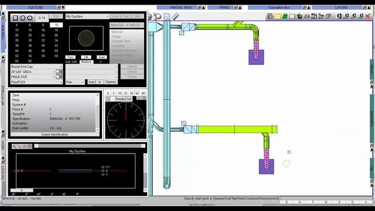Toggle the Relative elevation button
This screenshot has width=375, height=211.
(x=86, y=62)
